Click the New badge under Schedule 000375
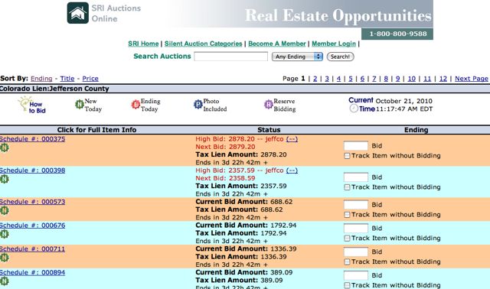490x289 pixels. tap(4, 148)
